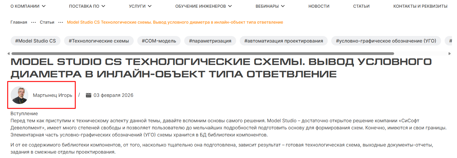Open КОНТАКТЫ И РЕКВИЗИТЫ page

click(x=420, y=6)
